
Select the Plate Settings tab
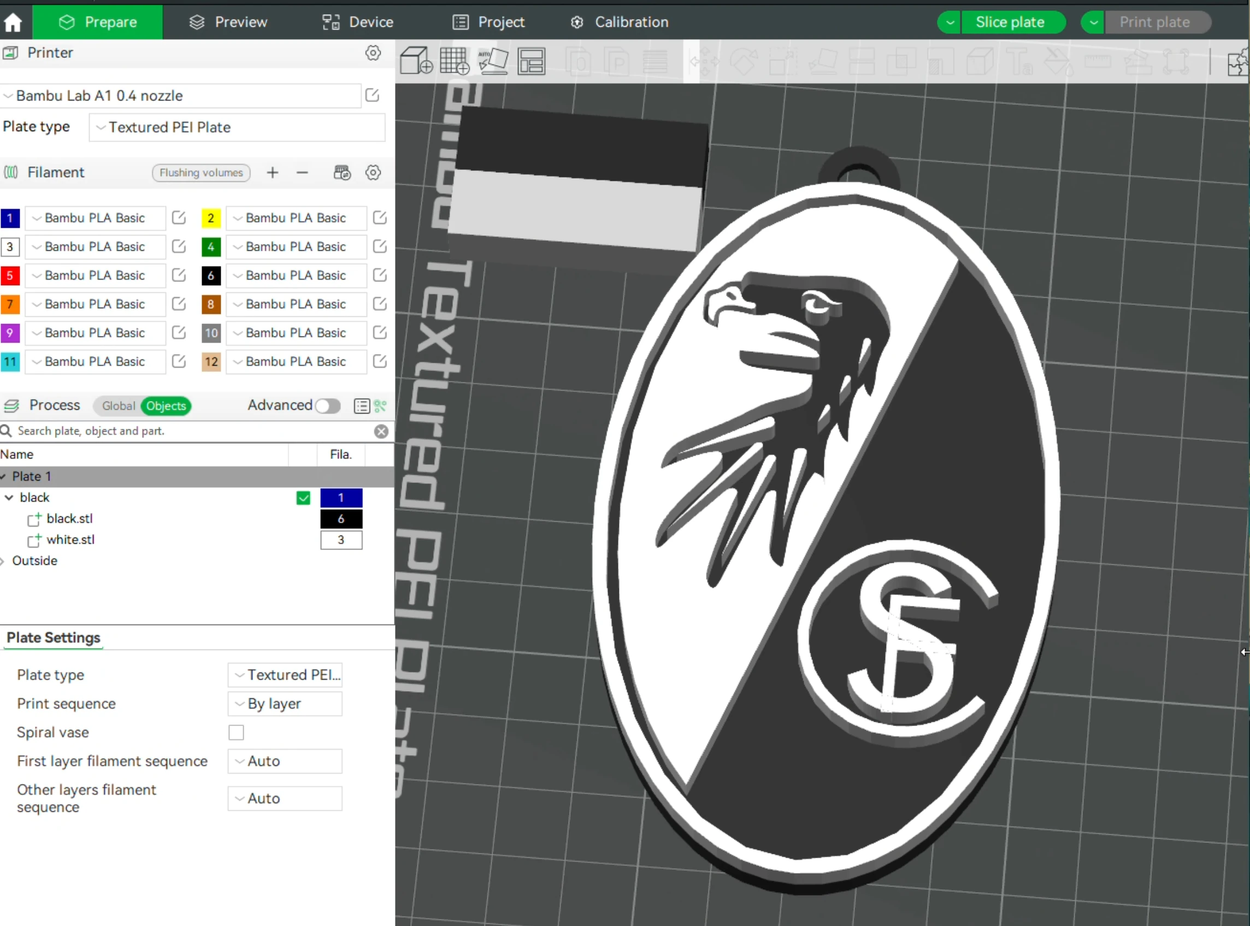click(53, 638)
